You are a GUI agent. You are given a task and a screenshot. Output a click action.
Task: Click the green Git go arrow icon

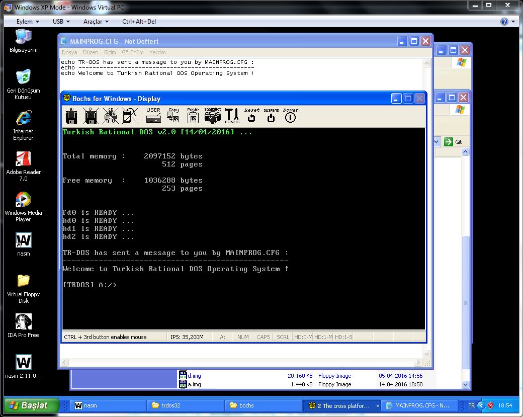click(x=448, y=142)
